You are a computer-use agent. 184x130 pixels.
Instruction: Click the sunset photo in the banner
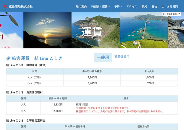tap(47, 30)
